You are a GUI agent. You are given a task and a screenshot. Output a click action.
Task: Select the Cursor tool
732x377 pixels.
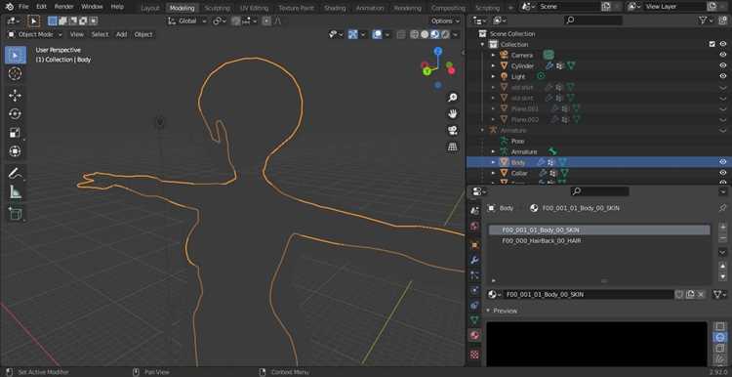pos(15,74)
